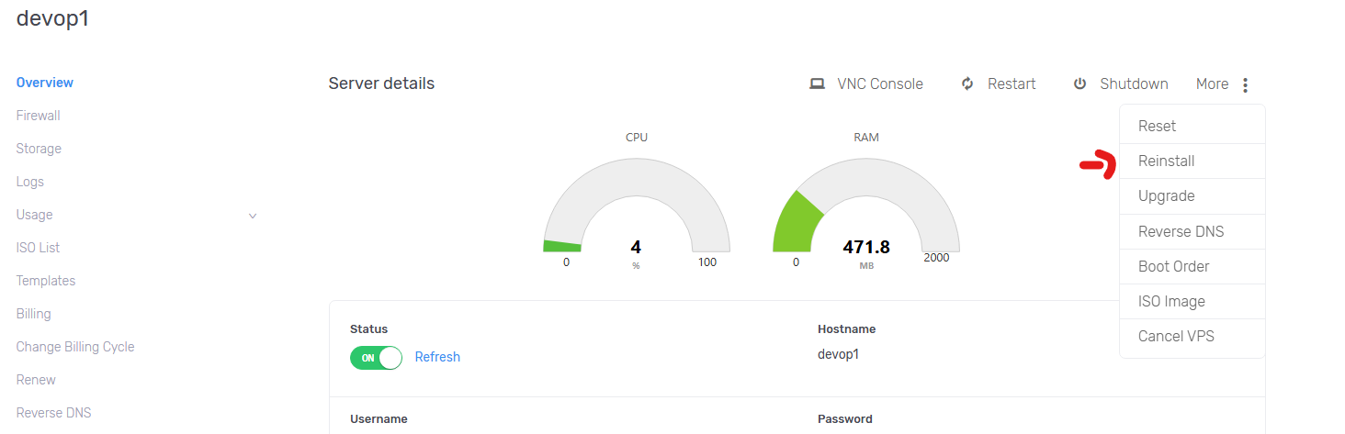Go to Storage in the sidebar
Image resolution: width=1345 pixels, height=434 pixels.
39,149
